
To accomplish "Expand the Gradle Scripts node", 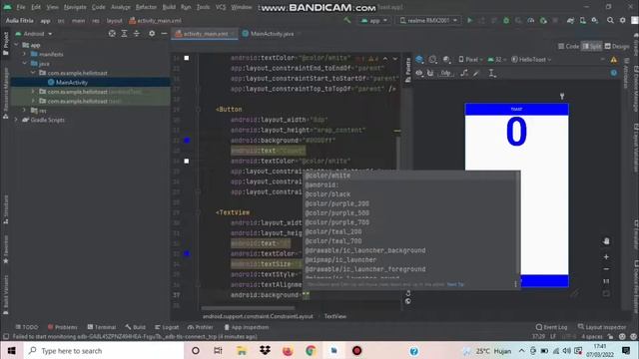I will 16,120.
